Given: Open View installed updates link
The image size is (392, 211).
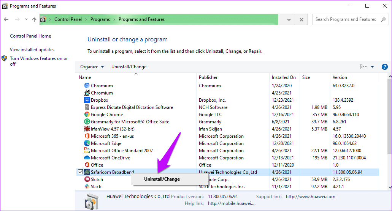Looking at the screenshot, I should point(32,50).
